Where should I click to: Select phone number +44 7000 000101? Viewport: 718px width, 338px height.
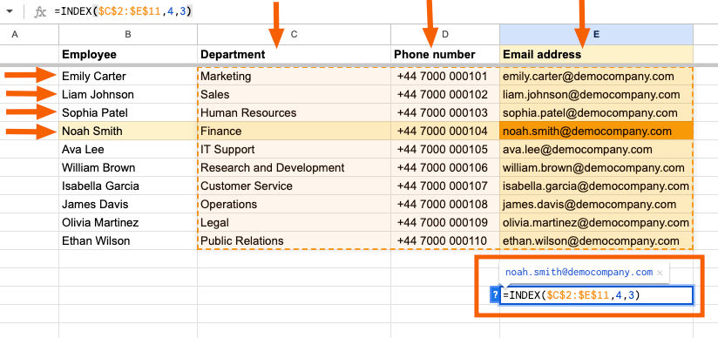coord(445,76)
